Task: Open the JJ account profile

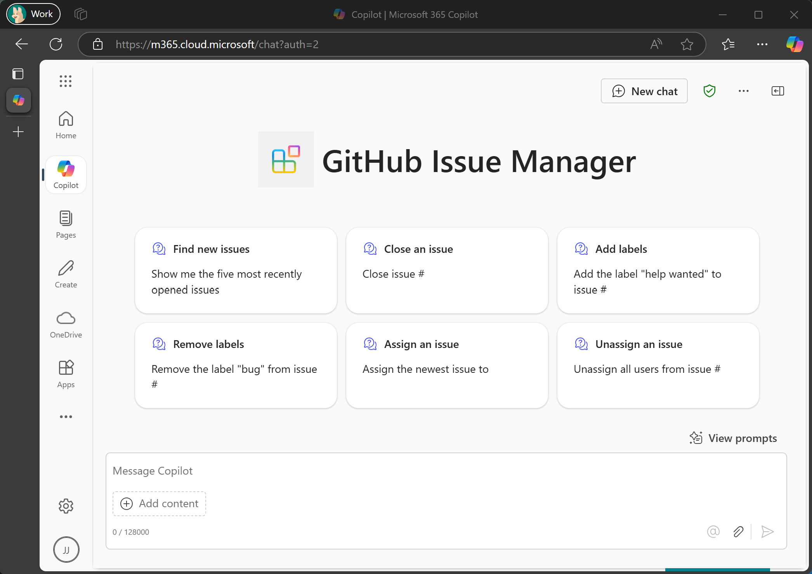Action: coord(66,550)
